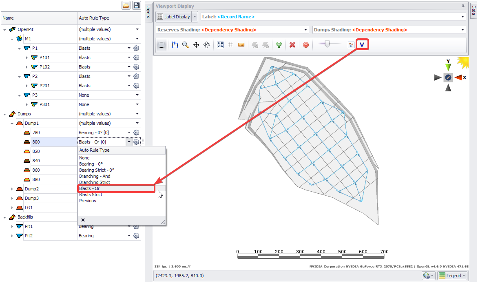Select the rectangular selection tool

pos(162,45)
